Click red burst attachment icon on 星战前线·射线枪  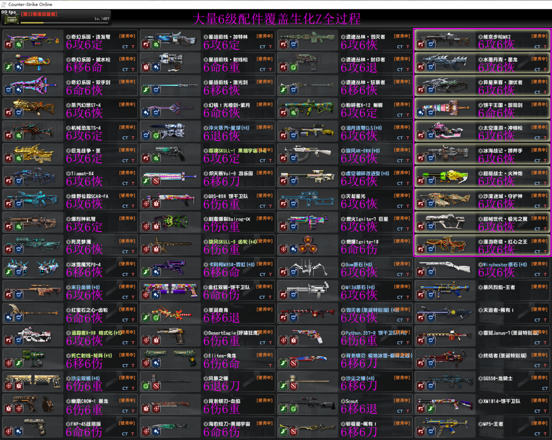point(146,67)
